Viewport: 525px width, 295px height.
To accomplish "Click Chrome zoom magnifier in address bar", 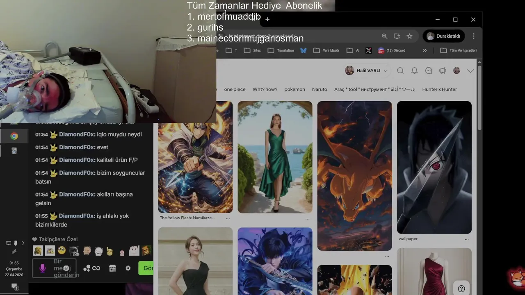I will [x=384, y=36].
